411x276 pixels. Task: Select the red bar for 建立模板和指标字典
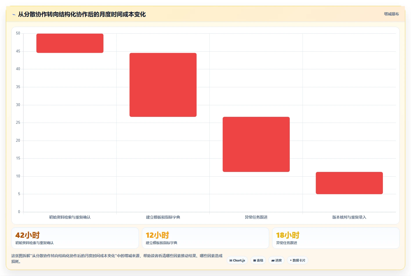[163, 85]
